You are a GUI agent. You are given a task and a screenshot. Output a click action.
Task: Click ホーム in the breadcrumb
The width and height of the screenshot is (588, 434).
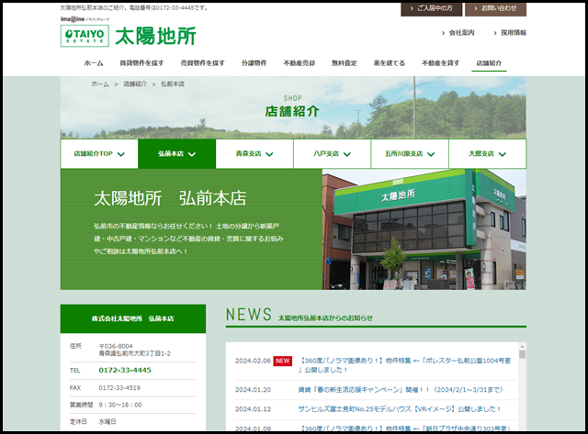(x=100, y=84)
